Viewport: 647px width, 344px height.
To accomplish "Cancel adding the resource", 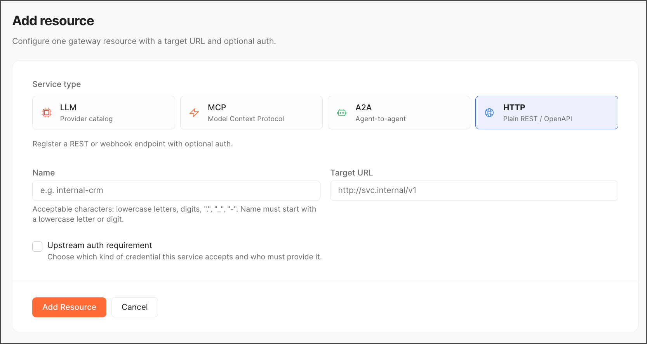I will pyautogui.click(x=134, y=307).
